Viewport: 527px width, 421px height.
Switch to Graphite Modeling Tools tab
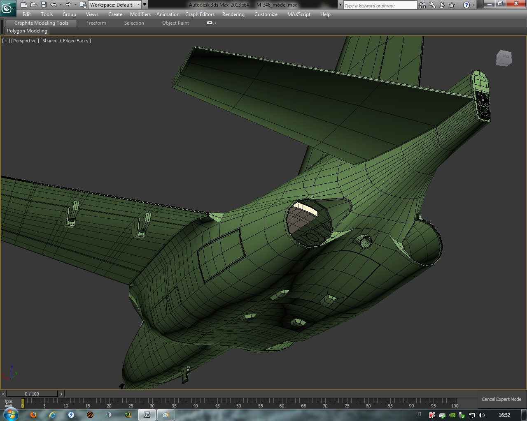click(41, 23)
